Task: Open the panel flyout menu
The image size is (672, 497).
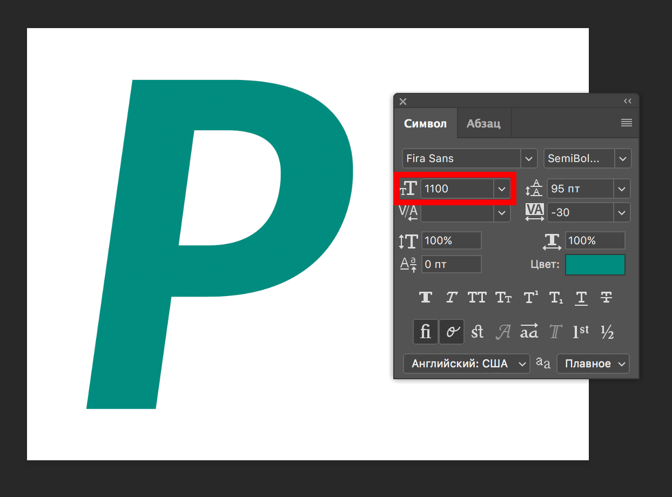Action: [626, 123]
